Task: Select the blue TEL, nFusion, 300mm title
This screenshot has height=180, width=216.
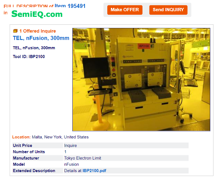Action: 41,38
